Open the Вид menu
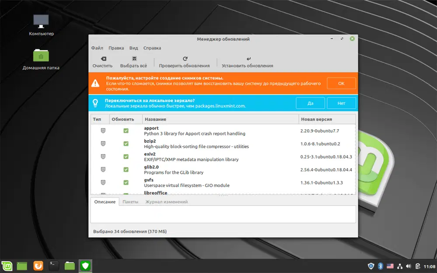The height and width of the screenshot is (273, 437). (133, 48)
